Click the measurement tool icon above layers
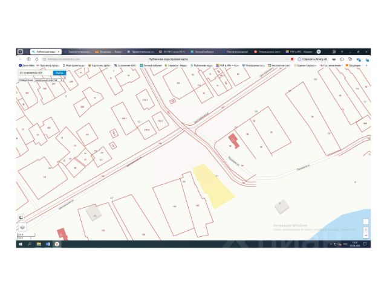Screen dimensions: 387x290 pos(21,217)
